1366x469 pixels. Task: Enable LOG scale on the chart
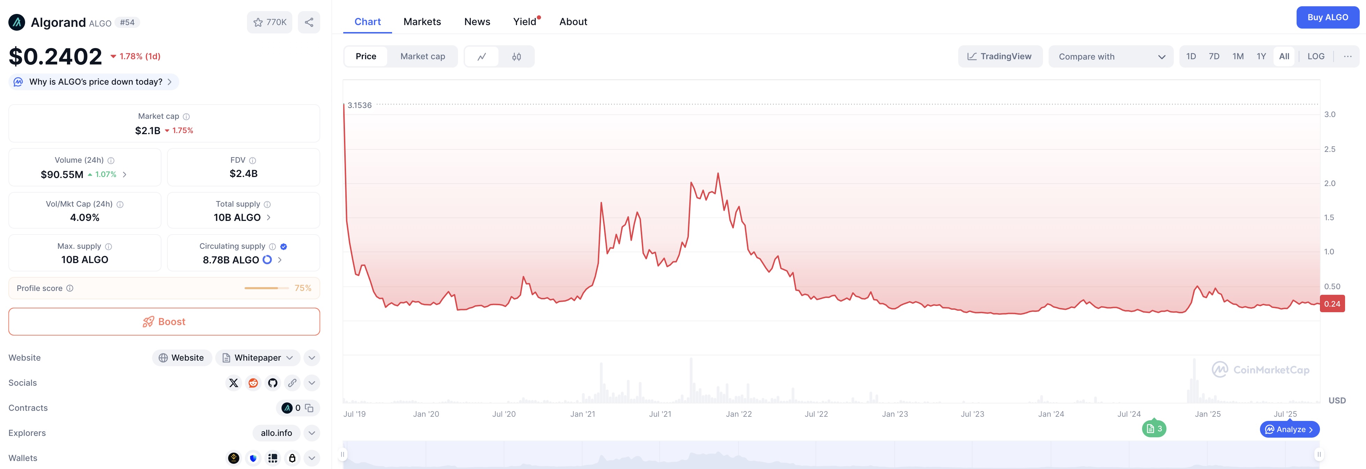pyautogui.click(x=1316, y=56)
